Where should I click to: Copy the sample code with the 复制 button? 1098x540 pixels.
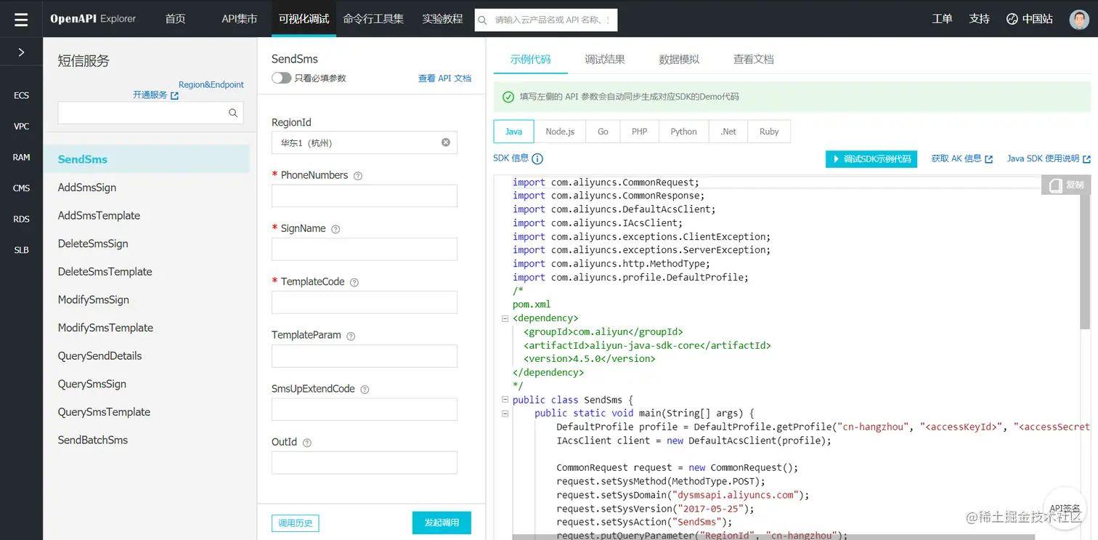pyautogui.click(x=1066, y=185)
